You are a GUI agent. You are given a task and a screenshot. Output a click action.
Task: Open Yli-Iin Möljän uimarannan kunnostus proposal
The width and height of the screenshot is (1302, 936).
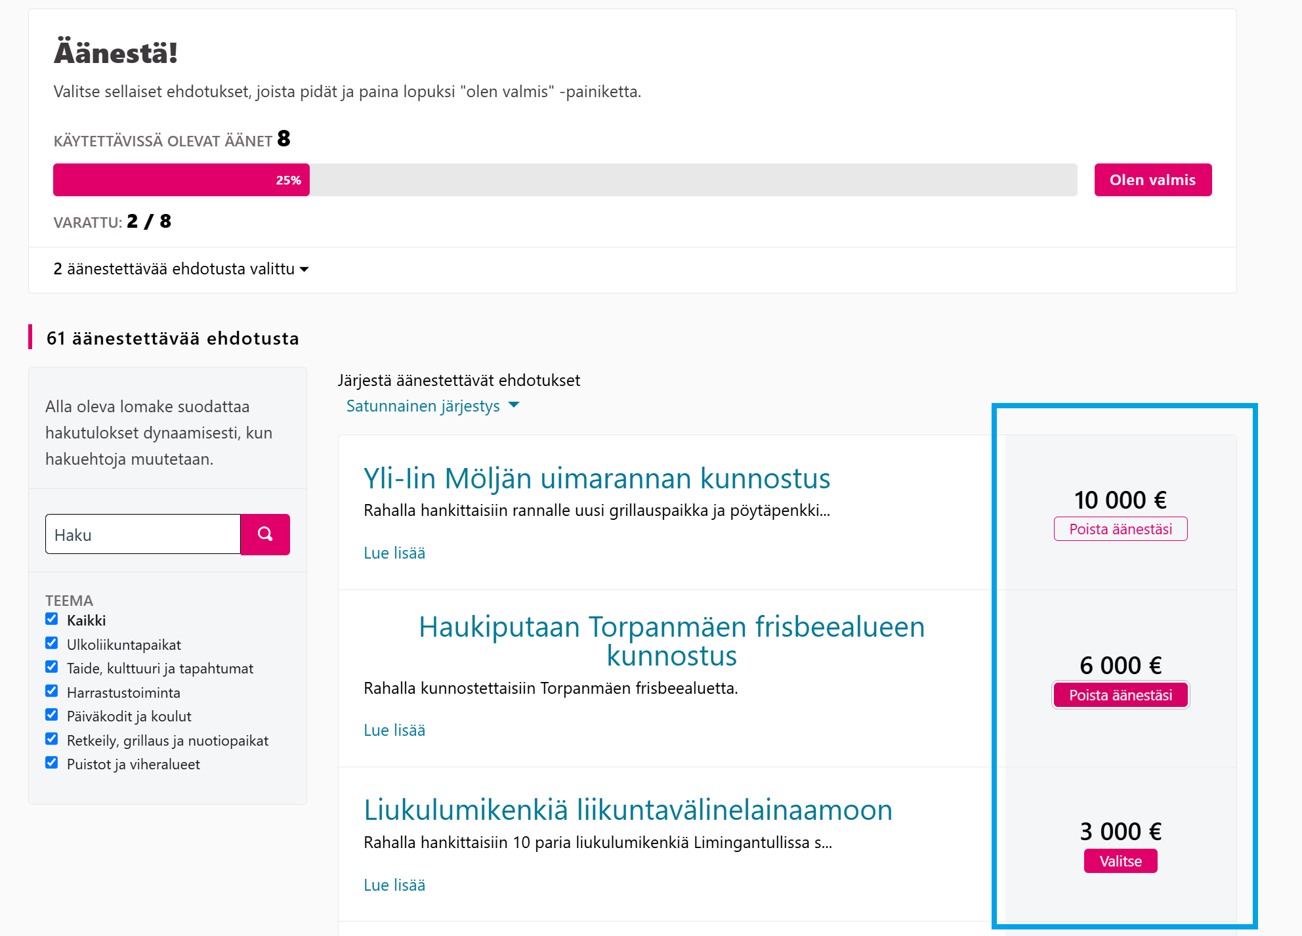[597, 479]
